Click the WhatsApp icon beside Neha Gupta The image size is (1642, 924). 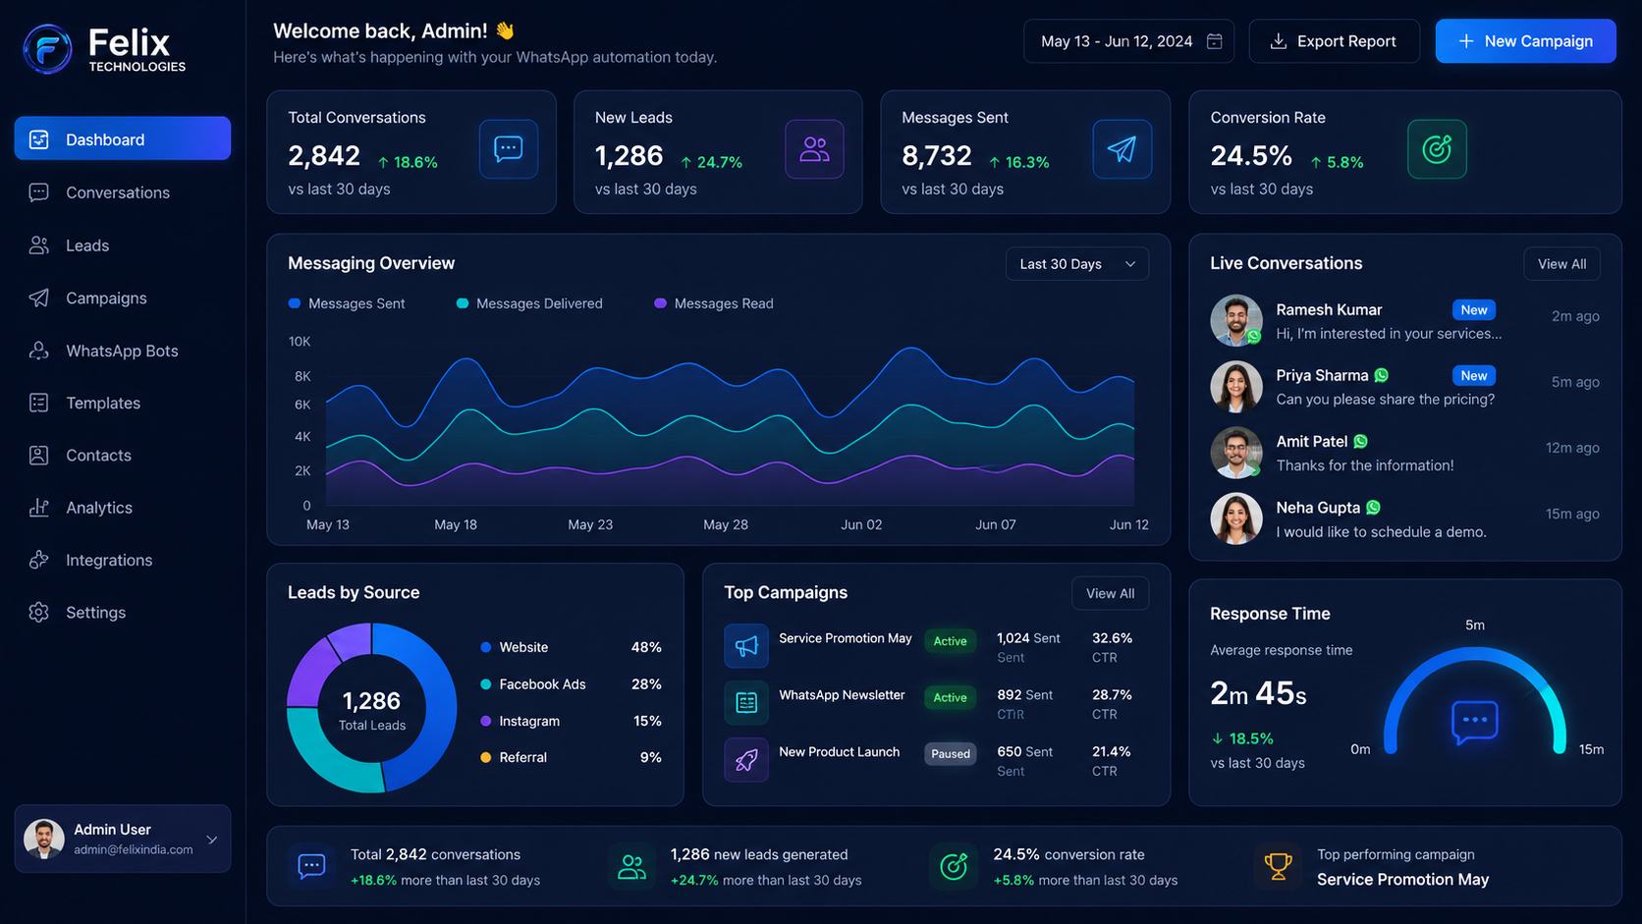(x=1373, y=508)
